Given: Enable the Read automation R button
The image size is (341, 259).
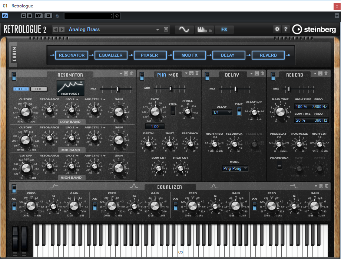Looking at the screenshot, I should pyautogui.click(x=24, y=16).
